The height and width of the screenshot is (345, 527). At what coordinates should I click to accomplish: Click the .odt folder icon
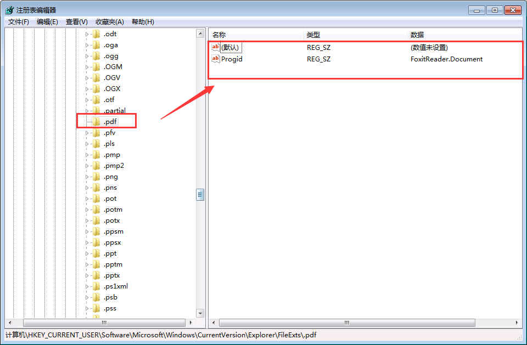pos(96,34)
